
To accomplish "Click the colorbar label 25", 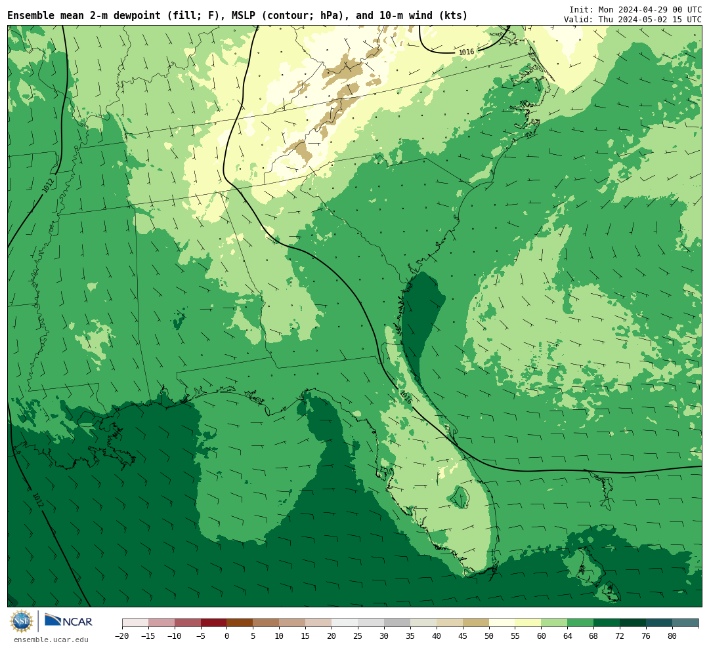I will coord(358,636).
